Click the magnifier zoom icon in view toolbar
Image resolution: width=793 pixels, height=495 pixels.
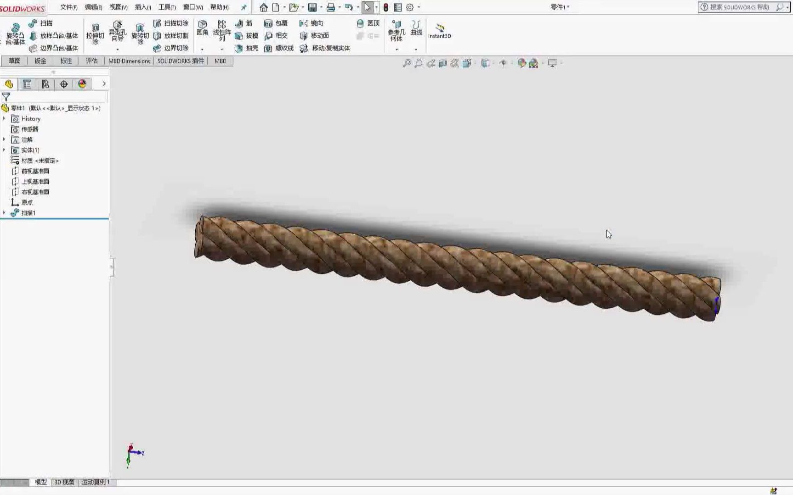(407, 63)
